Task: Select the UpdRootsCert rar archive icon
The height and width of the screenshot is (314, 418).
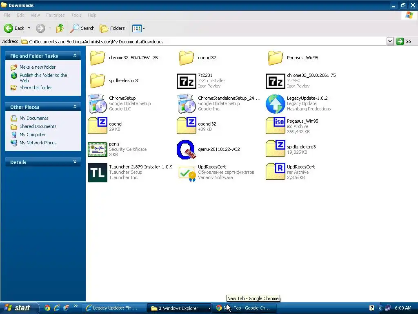Action: [x=276, y=171]
